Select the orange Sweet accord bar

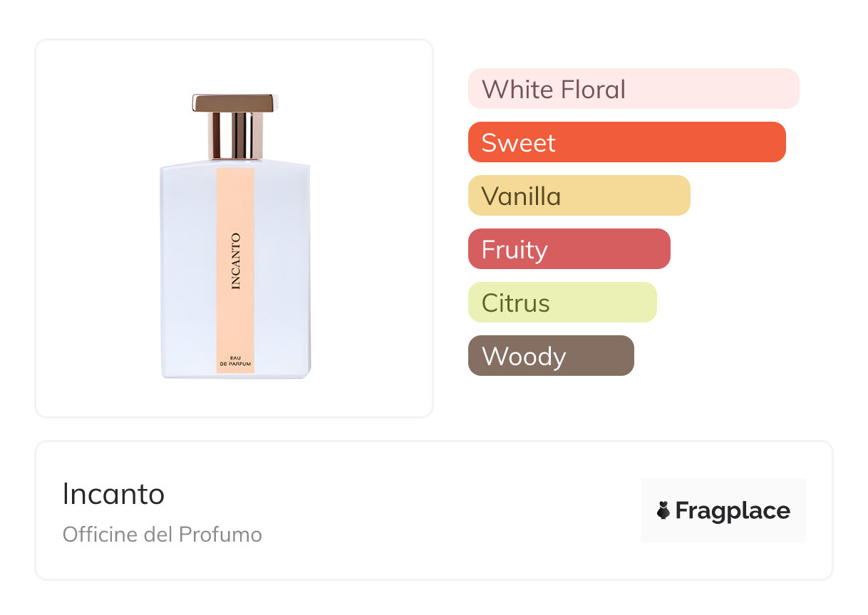(626, 142)
